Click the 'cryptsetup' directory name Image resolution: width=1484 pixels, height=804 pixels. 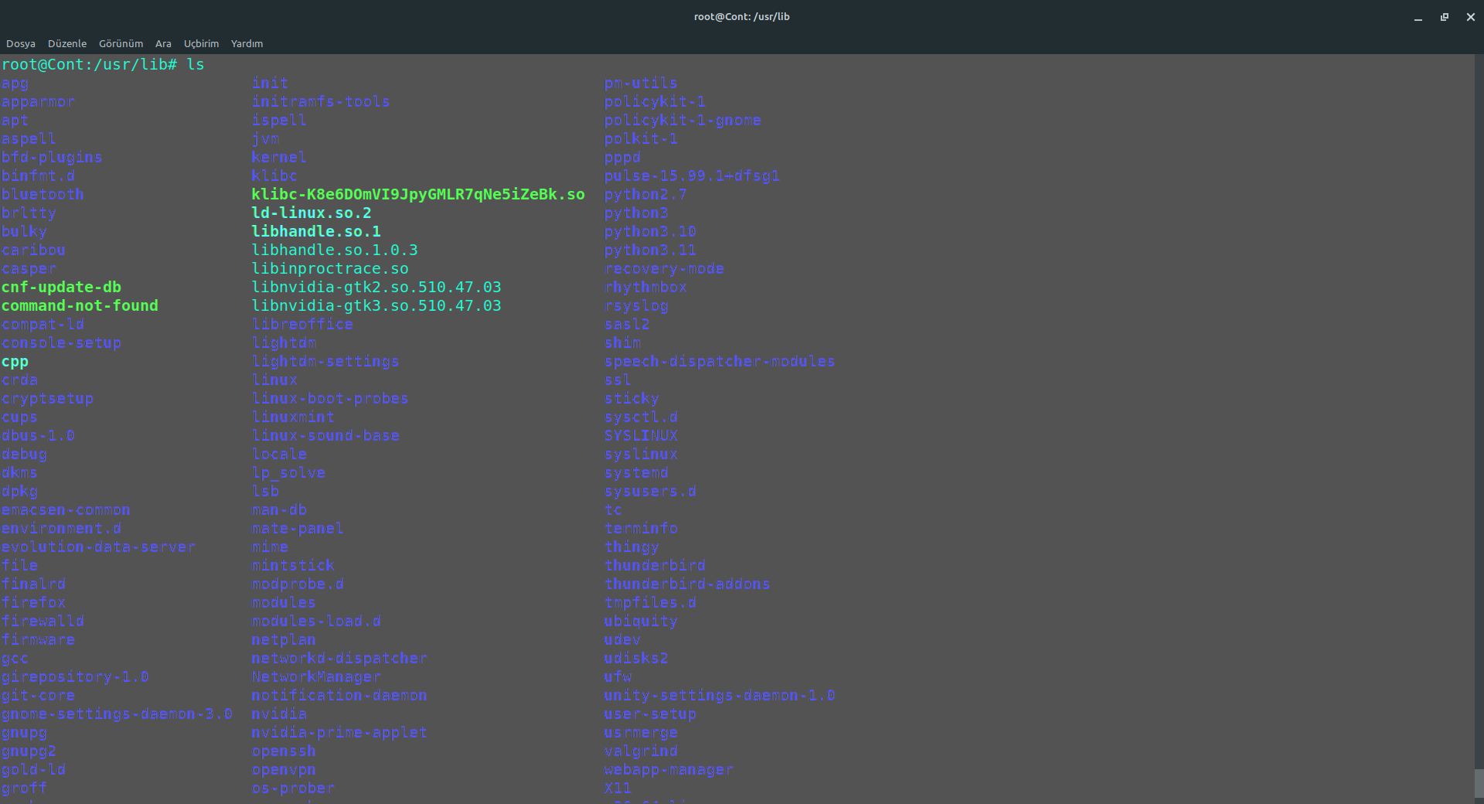(47, 399)
